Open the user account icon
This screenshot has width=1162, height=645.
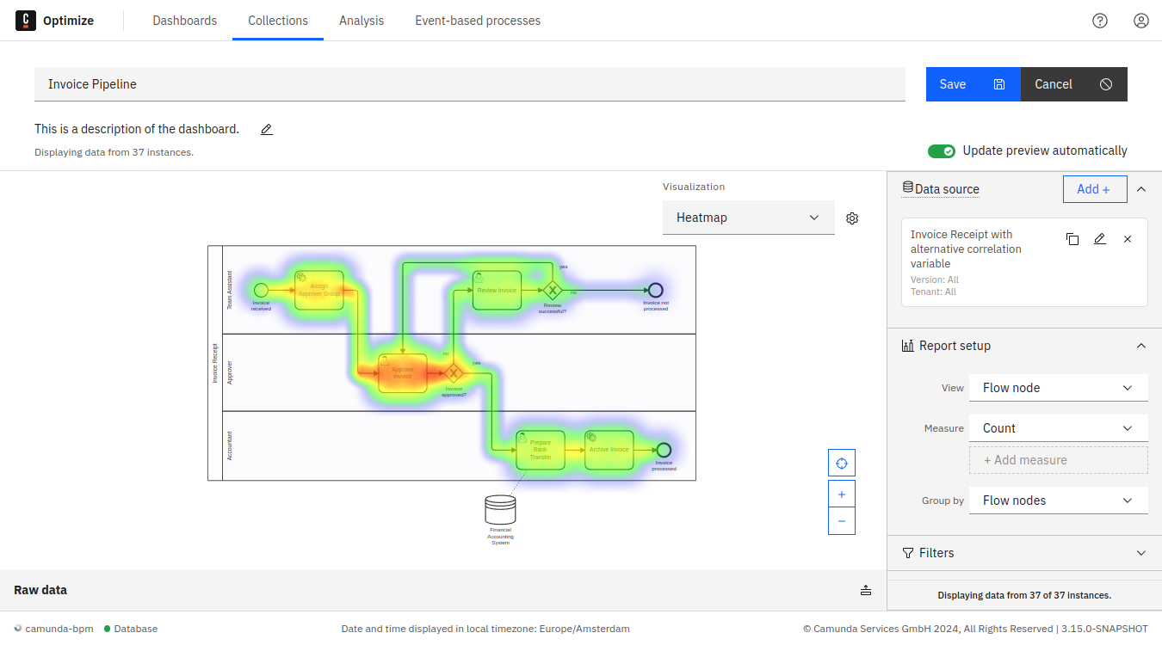pyautogui.click(x=1141, y=20)
